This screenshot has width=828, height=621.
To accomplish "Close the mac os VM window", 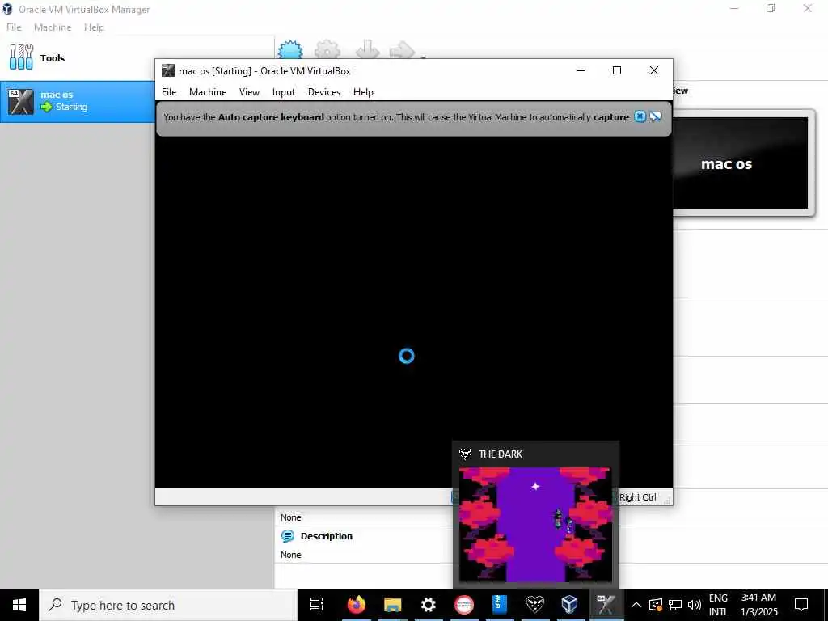I will 653,71.
